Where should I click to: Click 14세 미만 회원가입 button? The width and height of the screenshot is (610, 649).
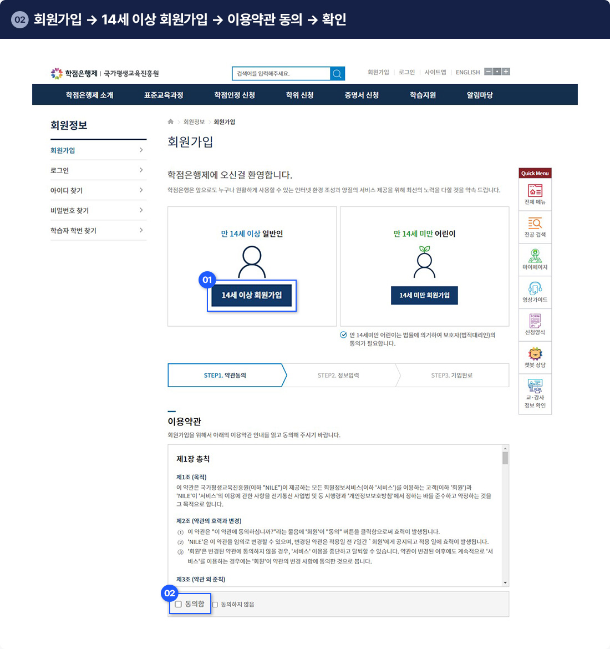[424, 295]
